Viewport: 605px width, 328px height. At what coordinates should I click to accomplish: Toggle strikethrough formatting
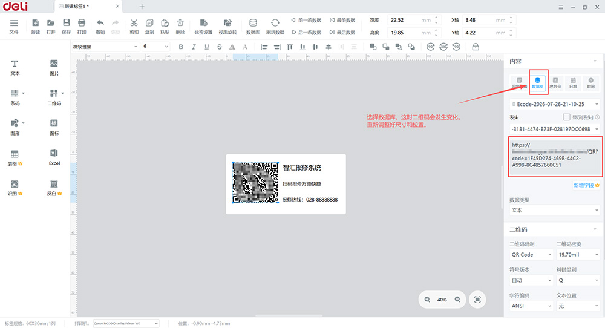(220, 47)
